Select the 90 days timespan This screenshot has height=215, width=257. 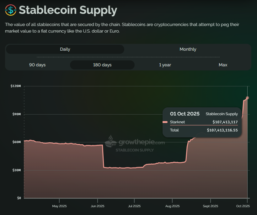tap(37, 65)
